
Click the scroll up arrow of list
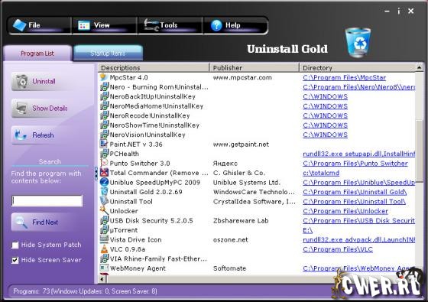420,67
